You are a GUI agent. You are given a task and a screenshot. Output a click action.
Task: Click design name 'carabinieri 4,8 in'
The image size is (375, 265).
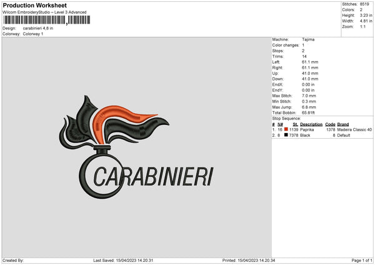38,28
